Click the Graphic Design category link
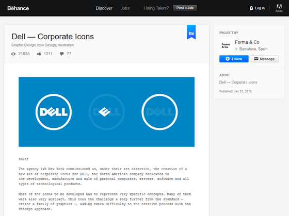 (x=23, y=45)
